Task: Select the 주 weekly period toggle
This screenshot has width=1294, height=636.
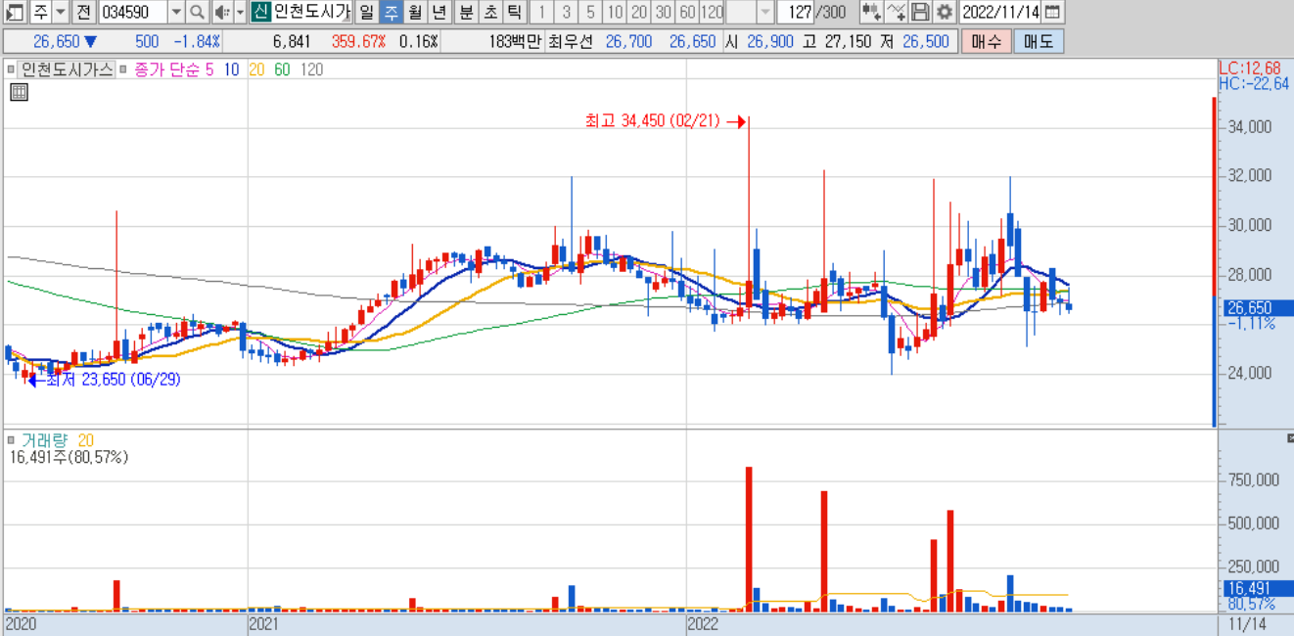Action: pos(391,12)
